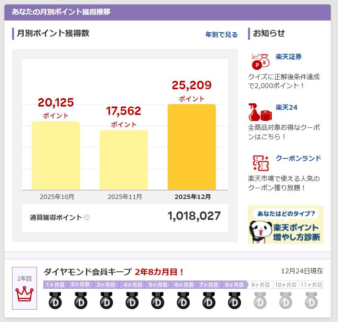Click the 4ヶ月目 progress step
The image size is (338, 322).
point(132,285)
